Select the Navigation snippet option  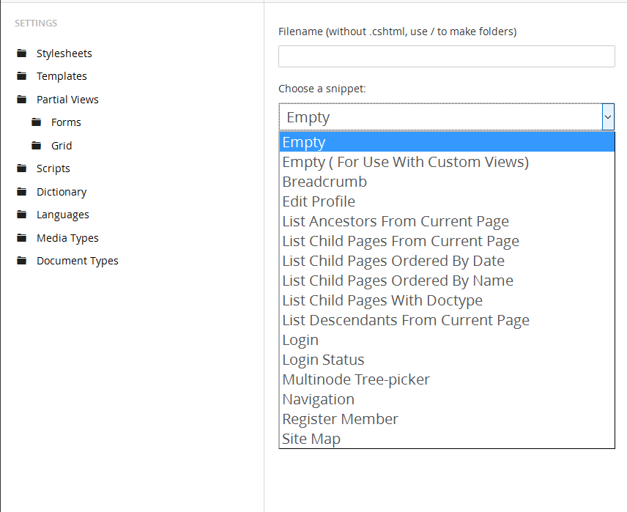tap(318, 399)
